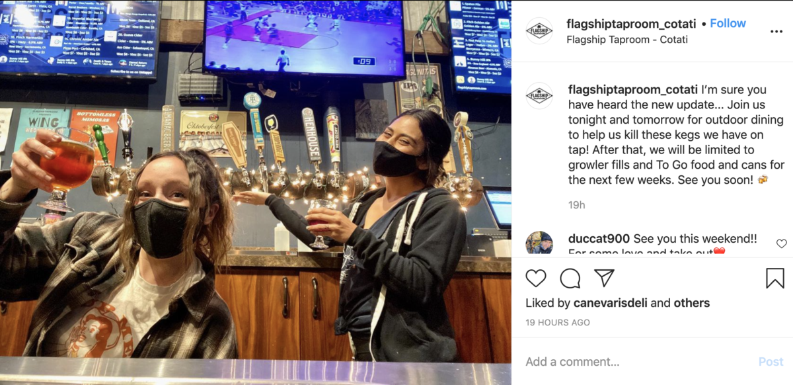Open flagshiptaproom_cotati username in header

pyautogui.click(x=632, y=24)
